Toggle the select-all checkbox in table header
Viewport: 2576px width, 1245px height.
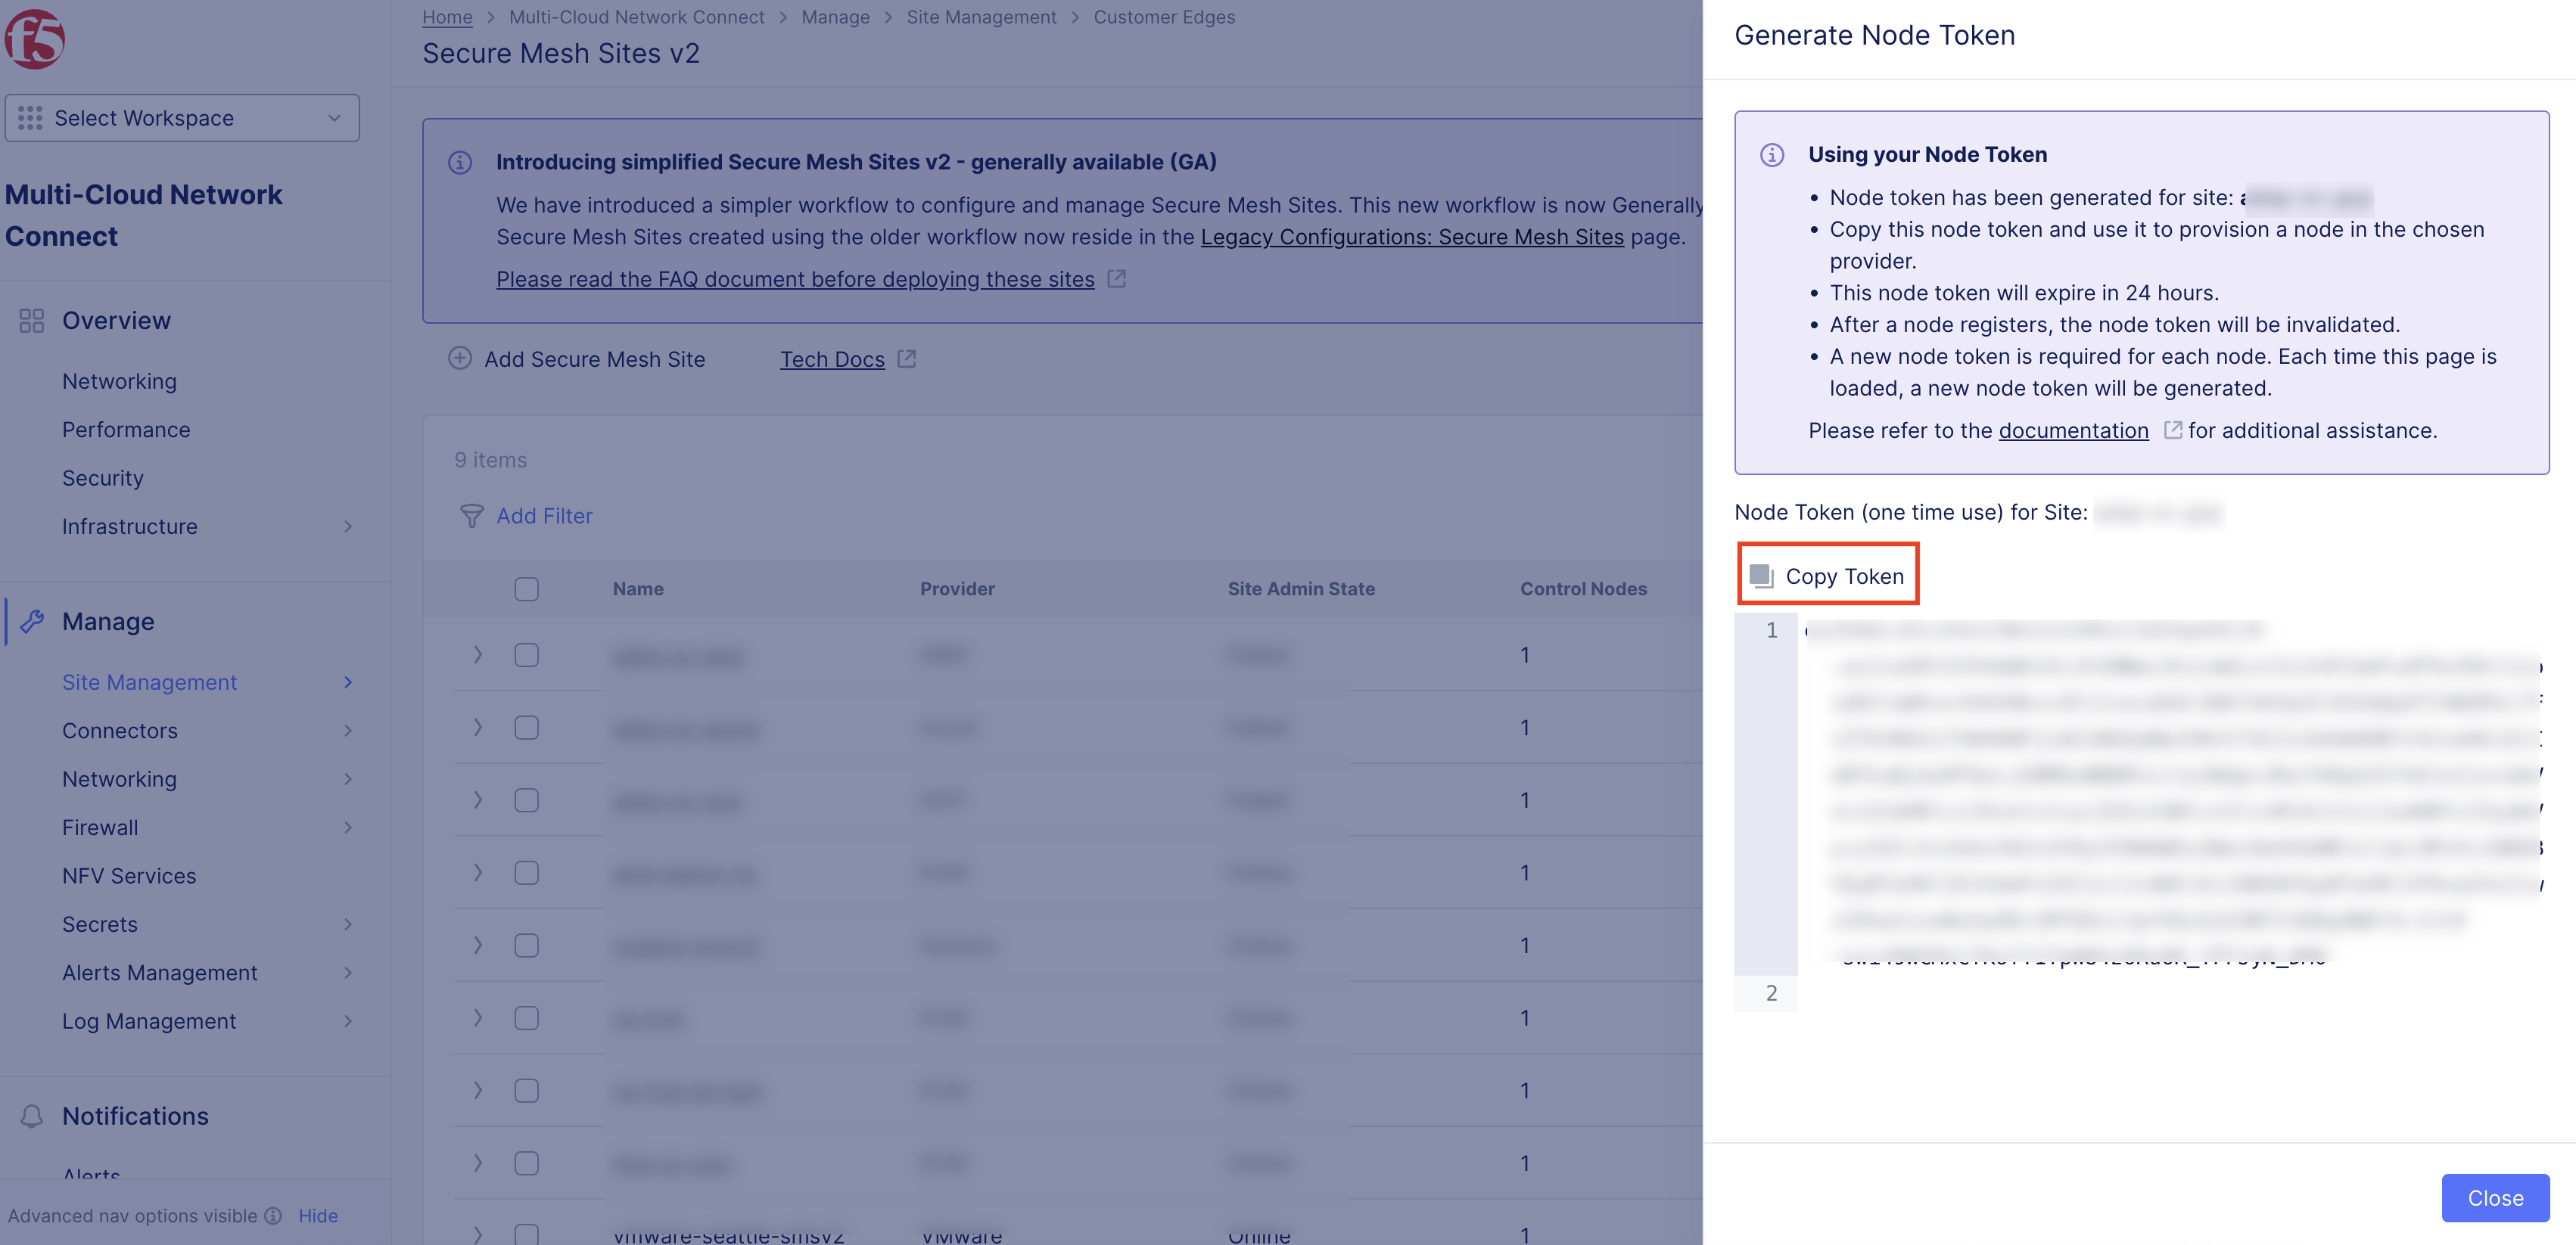point(527,589)
